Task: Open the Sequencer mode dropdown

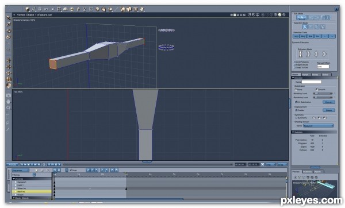Action: coord(21,171)
